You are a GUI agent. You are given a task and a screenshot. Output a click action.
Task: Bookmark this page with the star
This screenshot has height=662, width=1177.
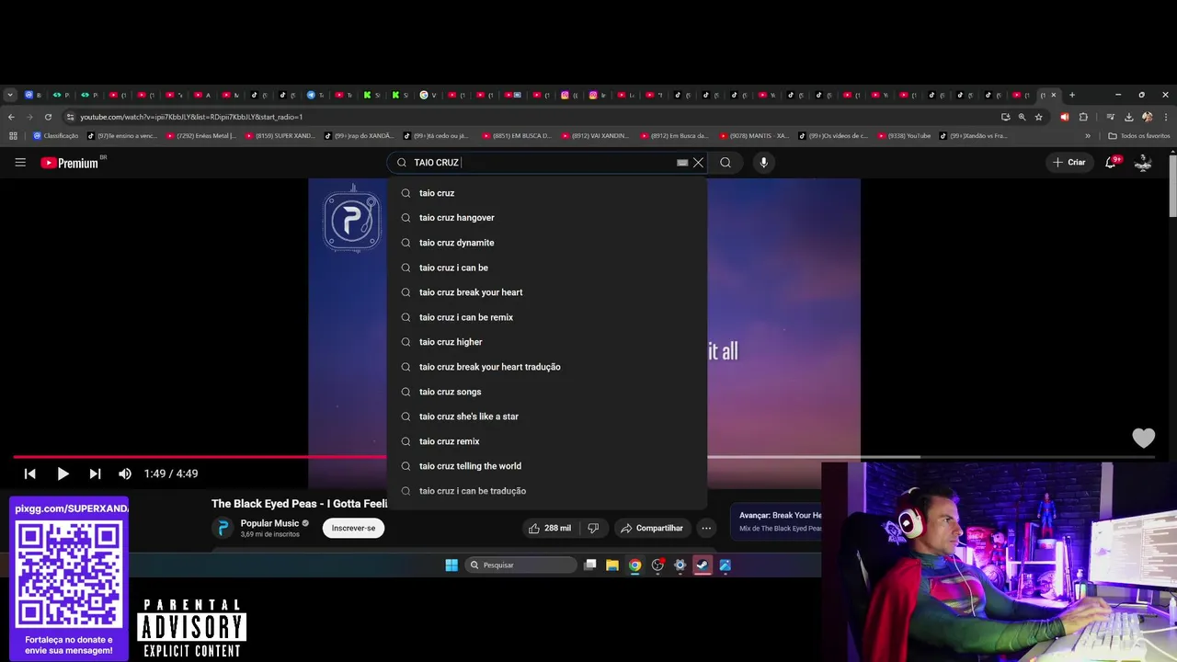(1038, 117)
